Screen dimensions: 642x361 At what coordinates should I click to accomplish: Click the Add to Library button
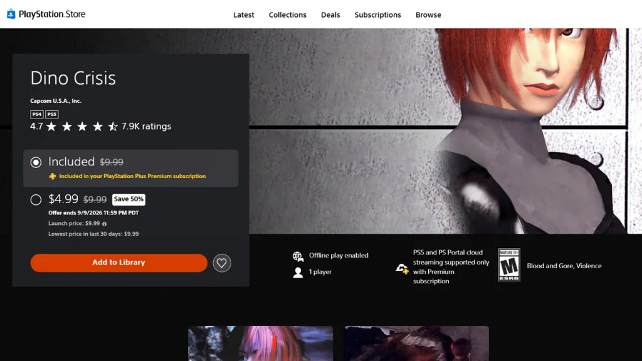[x=118, y=263]
